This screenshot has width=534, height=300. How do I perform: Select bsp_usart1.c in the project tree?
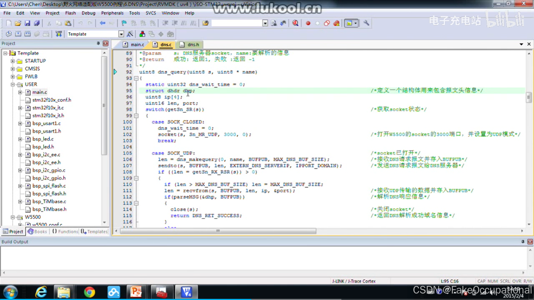tap(46, 123)
